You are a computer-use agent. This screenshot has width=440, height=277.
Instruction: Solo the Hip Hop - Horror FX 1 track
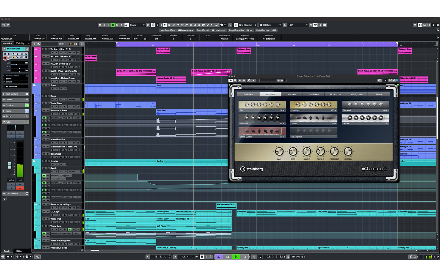click(48, 56)
